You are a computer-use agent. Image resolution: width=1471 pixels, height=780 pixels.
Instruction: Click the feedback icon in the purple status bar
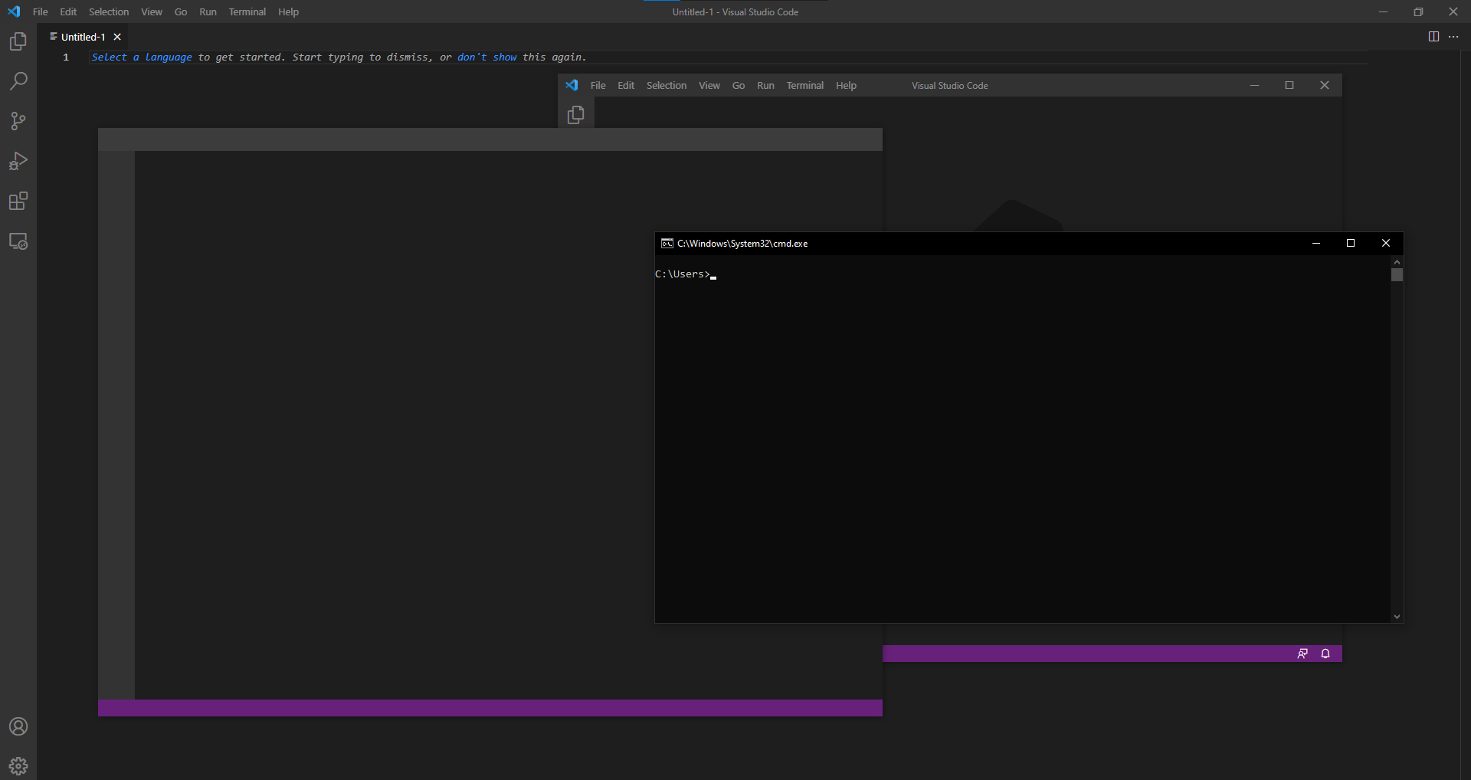pyautogui.click(x=1302, y=654)
